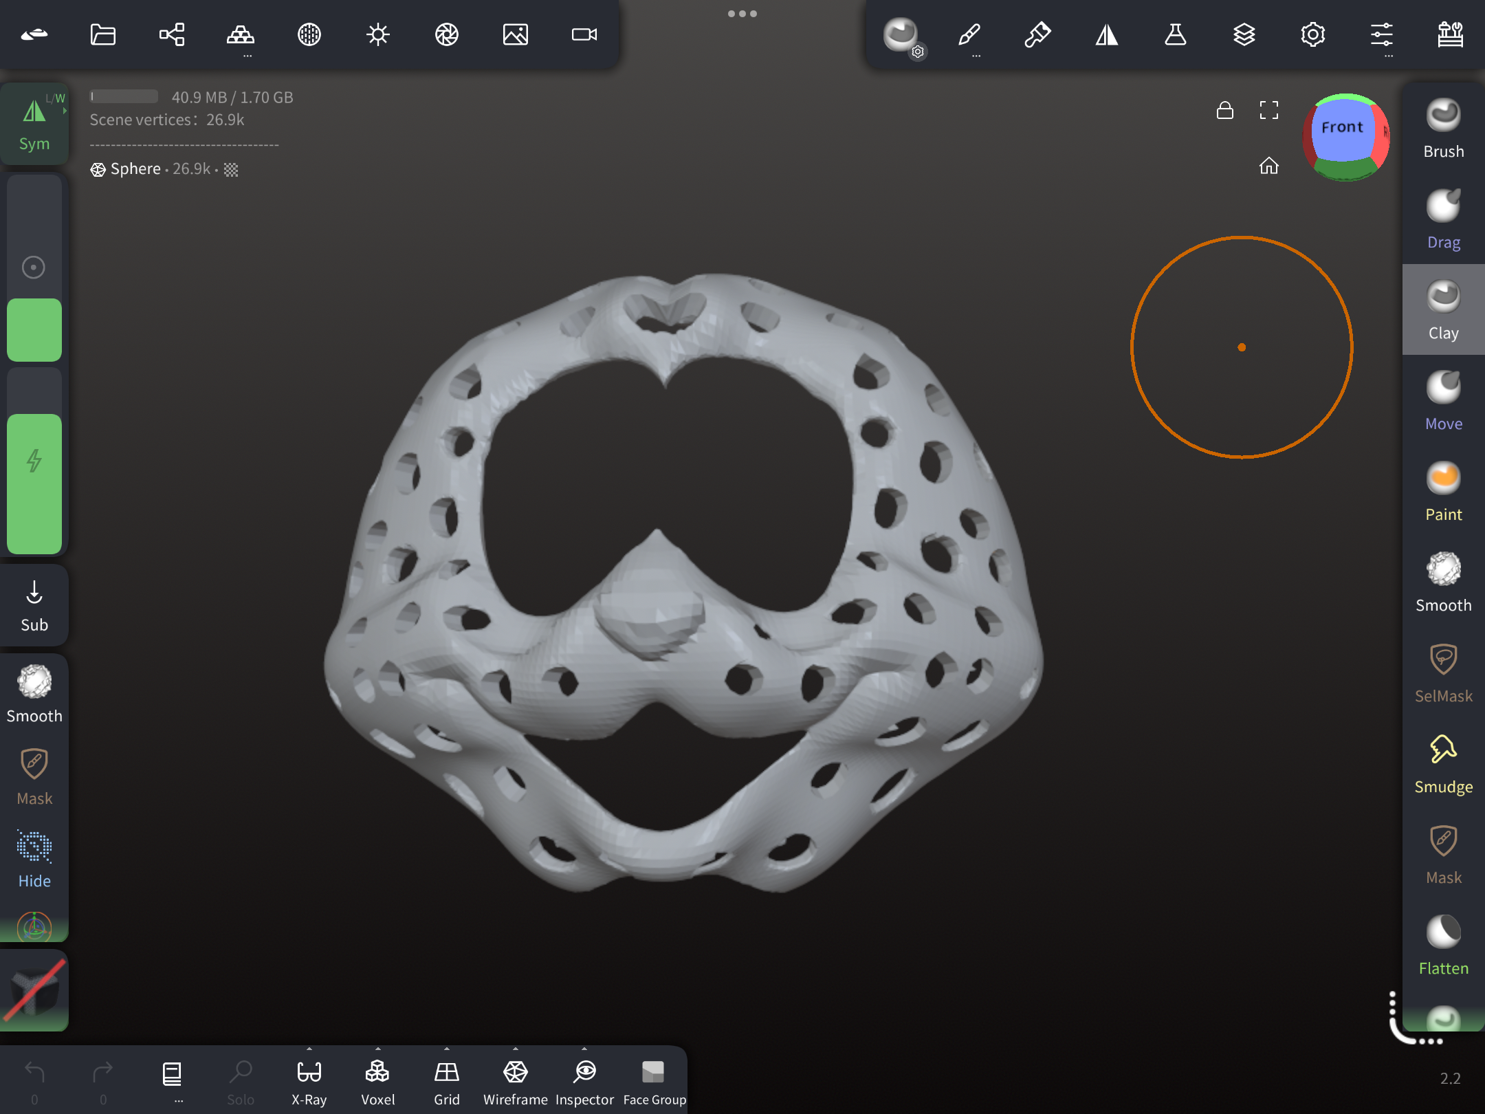1485x1114 pixels.
Task: Adjust the brush radius slider
Action: tap(34, 268)
